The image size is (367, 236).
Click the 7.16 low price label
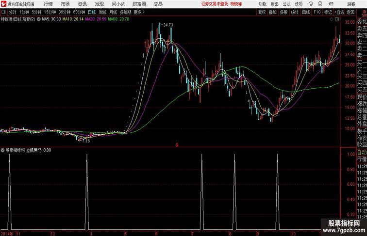(86, 141)
